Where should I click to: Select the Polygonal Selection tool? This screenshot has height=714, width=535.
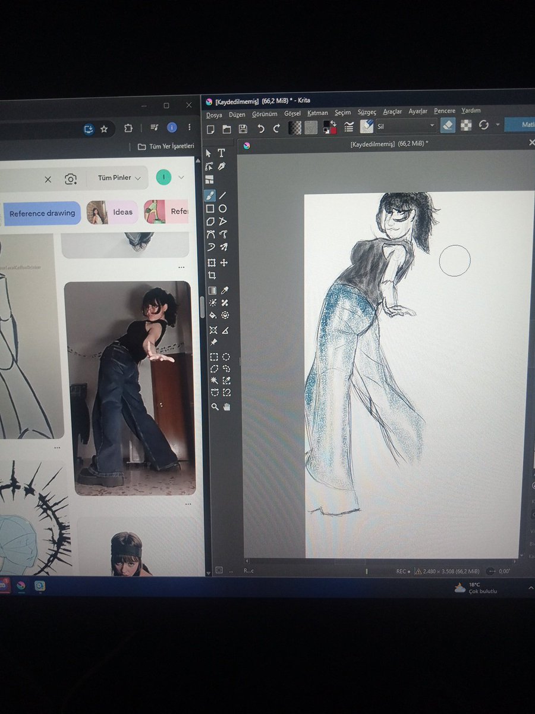(213, 369)
